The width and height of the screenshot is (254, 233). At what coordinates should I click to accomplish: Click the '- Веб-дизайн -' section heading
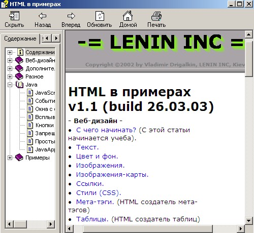(95, 121)
